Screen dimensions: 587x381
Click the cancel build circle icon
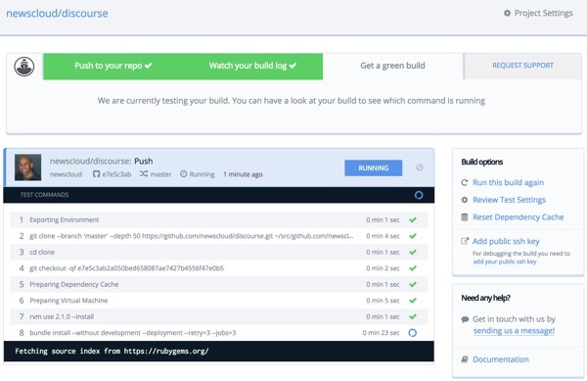420,167
